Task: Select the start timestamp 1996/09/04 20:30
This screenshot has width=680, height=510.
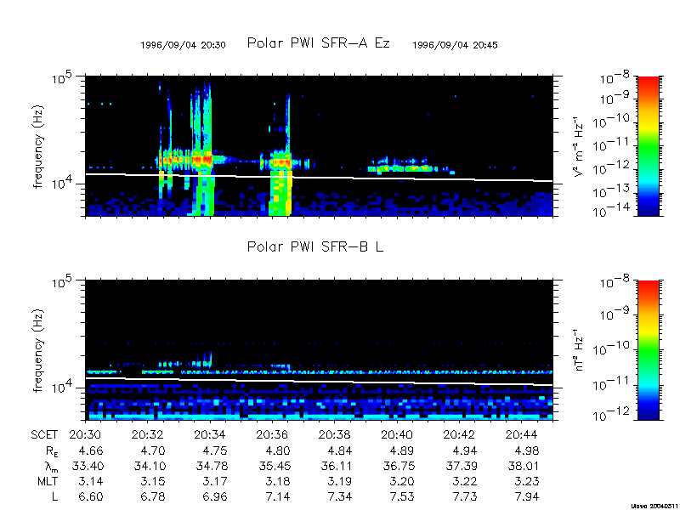Action: tap(183, 45)
